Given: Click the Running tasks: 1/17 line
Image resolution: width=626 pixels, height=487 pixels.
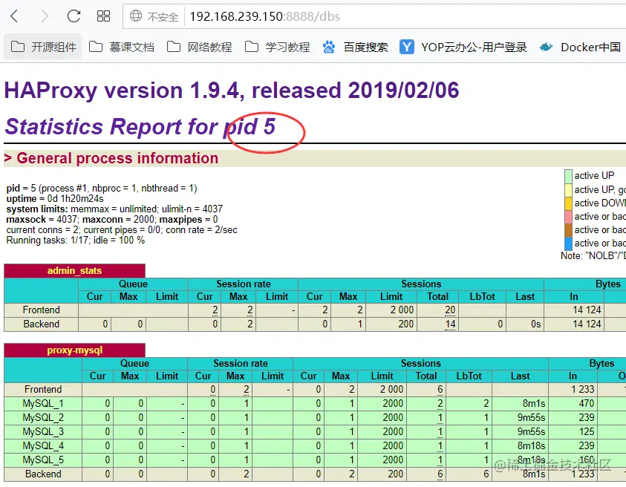Looking at the screenshot, I should tap(76, 241).
